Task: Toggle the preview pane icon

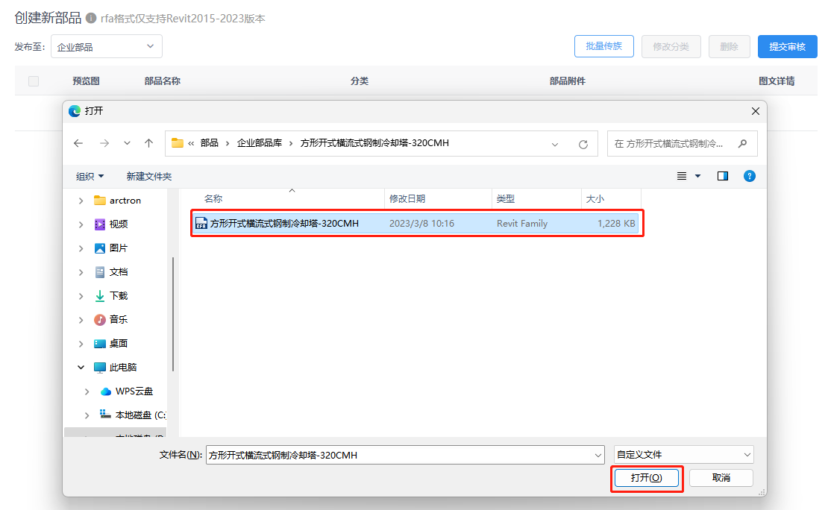Action: [x=723, y=176]
